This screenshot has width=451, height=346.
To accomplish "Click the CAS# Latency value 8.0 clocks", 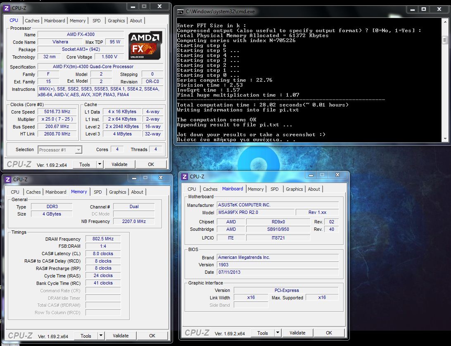I will tap(103, 254).
